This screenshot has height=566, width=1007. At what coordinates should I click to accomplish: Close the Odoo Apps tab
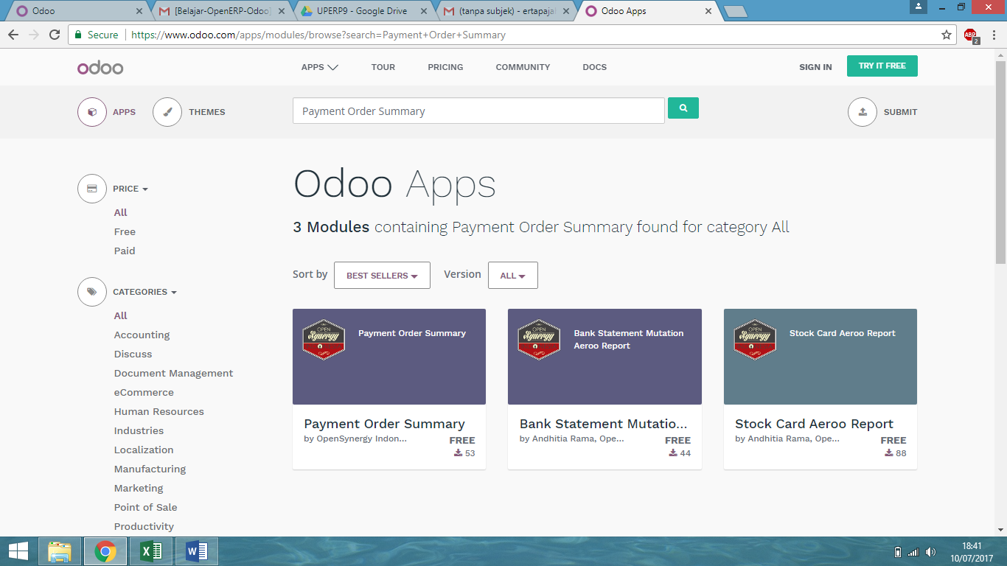coord(708,11)
